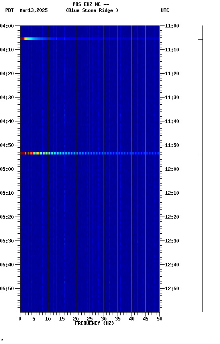The image size is (220, 344).
Task: Click the "FREQUENCY (HZ)" axis label
Action: coord(94,323)
